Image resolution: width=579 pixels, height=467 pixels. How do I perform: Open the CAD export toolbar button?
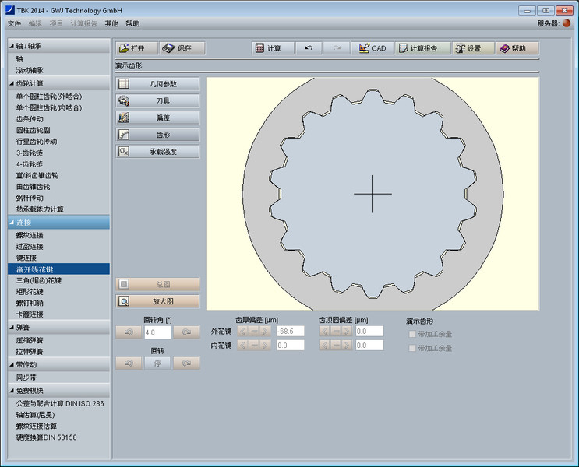pyautogui.click(x=371, y=48)
